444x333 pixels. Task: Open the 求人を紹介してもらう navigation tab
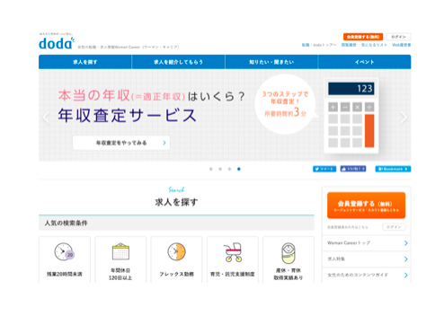[x=178, y=62]
